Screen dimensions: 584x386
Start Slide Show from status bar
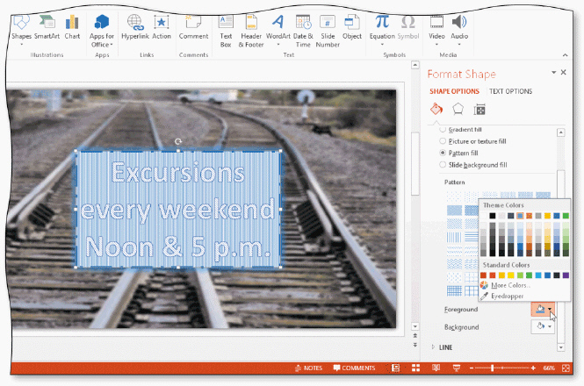tap(457, 368)
